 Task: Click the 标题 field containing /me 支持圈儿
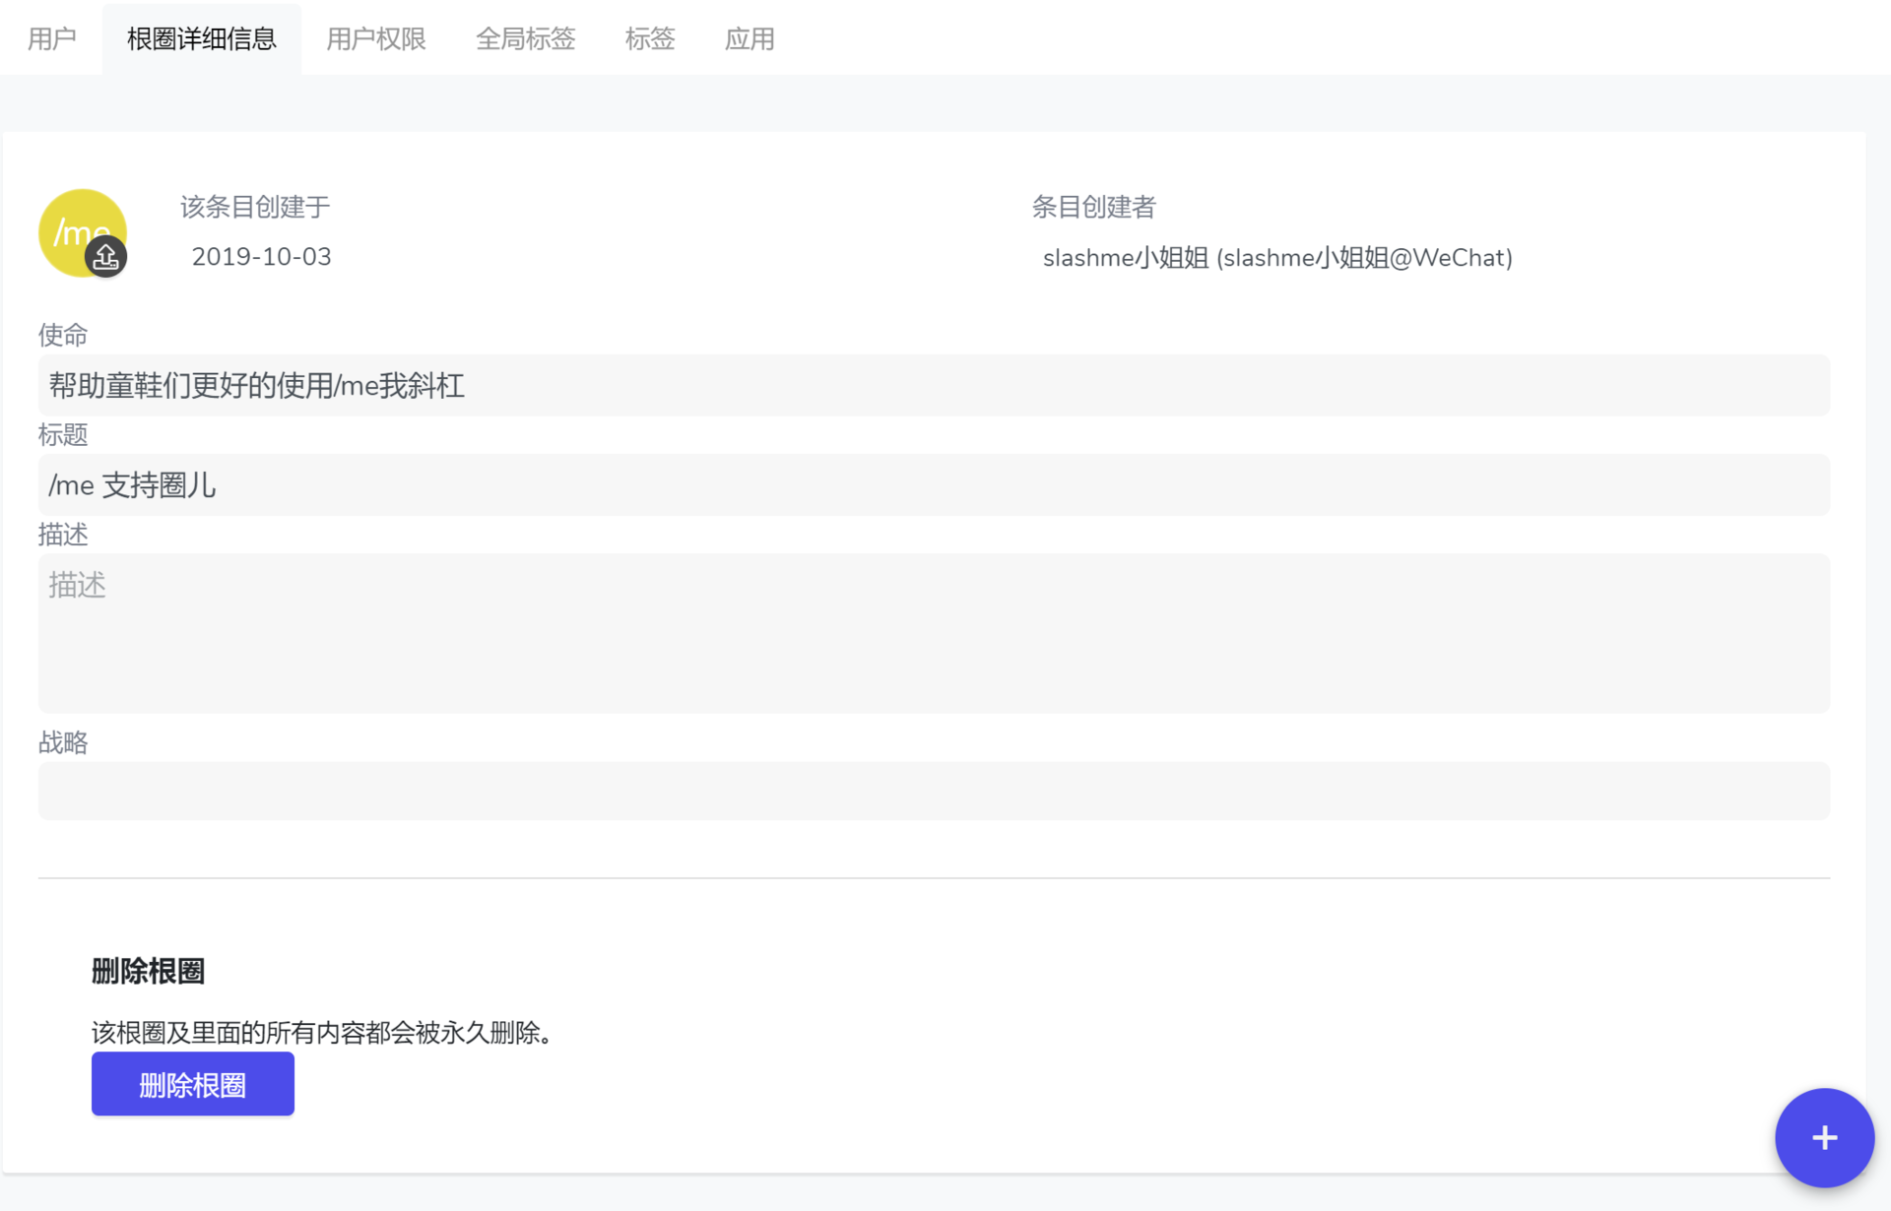pos(934,484)
